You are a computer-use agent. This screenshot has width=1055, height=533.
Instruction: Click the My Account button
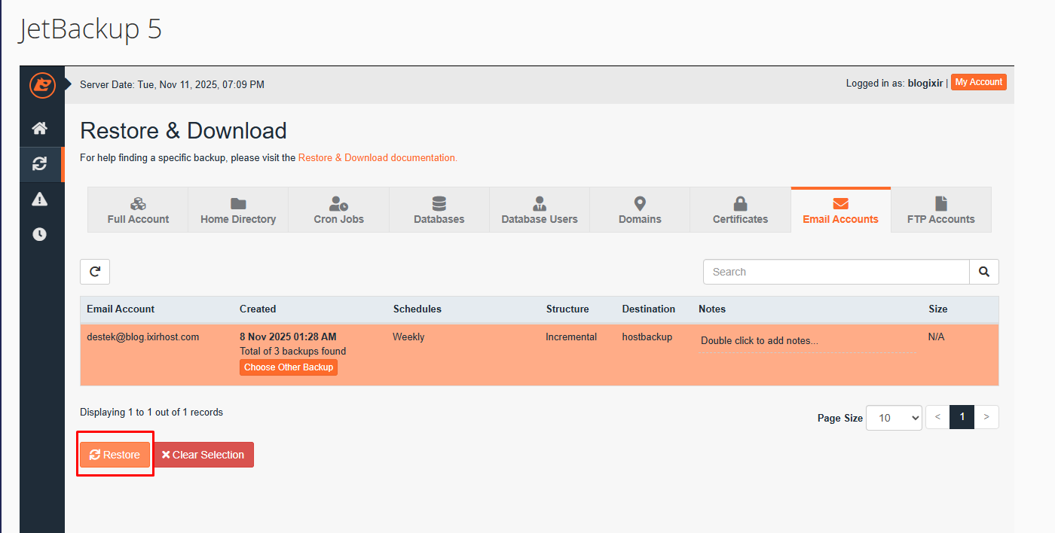pos(978,82)
